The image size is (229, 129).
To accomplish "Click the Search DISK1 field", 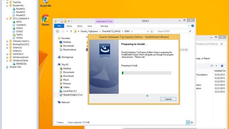I will click(x=174, y=31).
